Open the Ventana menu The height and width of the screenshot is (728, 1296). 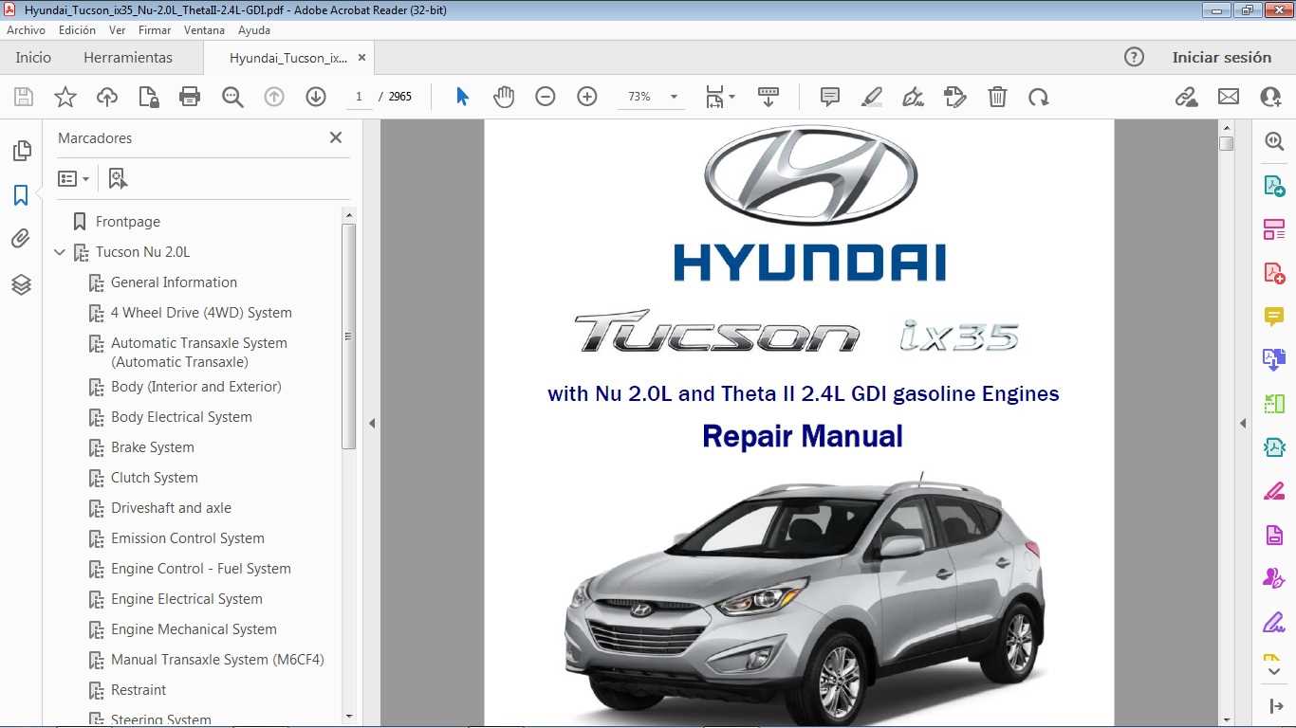(204, 30)
